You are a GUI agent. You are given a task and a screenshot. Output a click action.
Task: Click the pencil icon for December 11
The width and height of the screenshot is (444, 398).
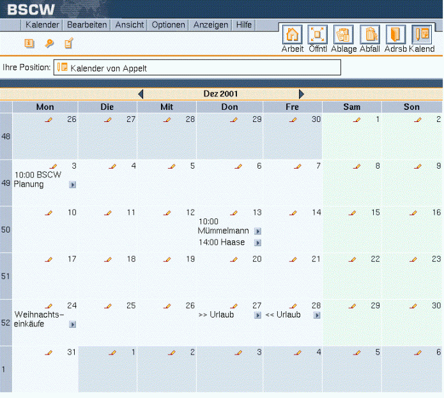[x=107, y=213]
